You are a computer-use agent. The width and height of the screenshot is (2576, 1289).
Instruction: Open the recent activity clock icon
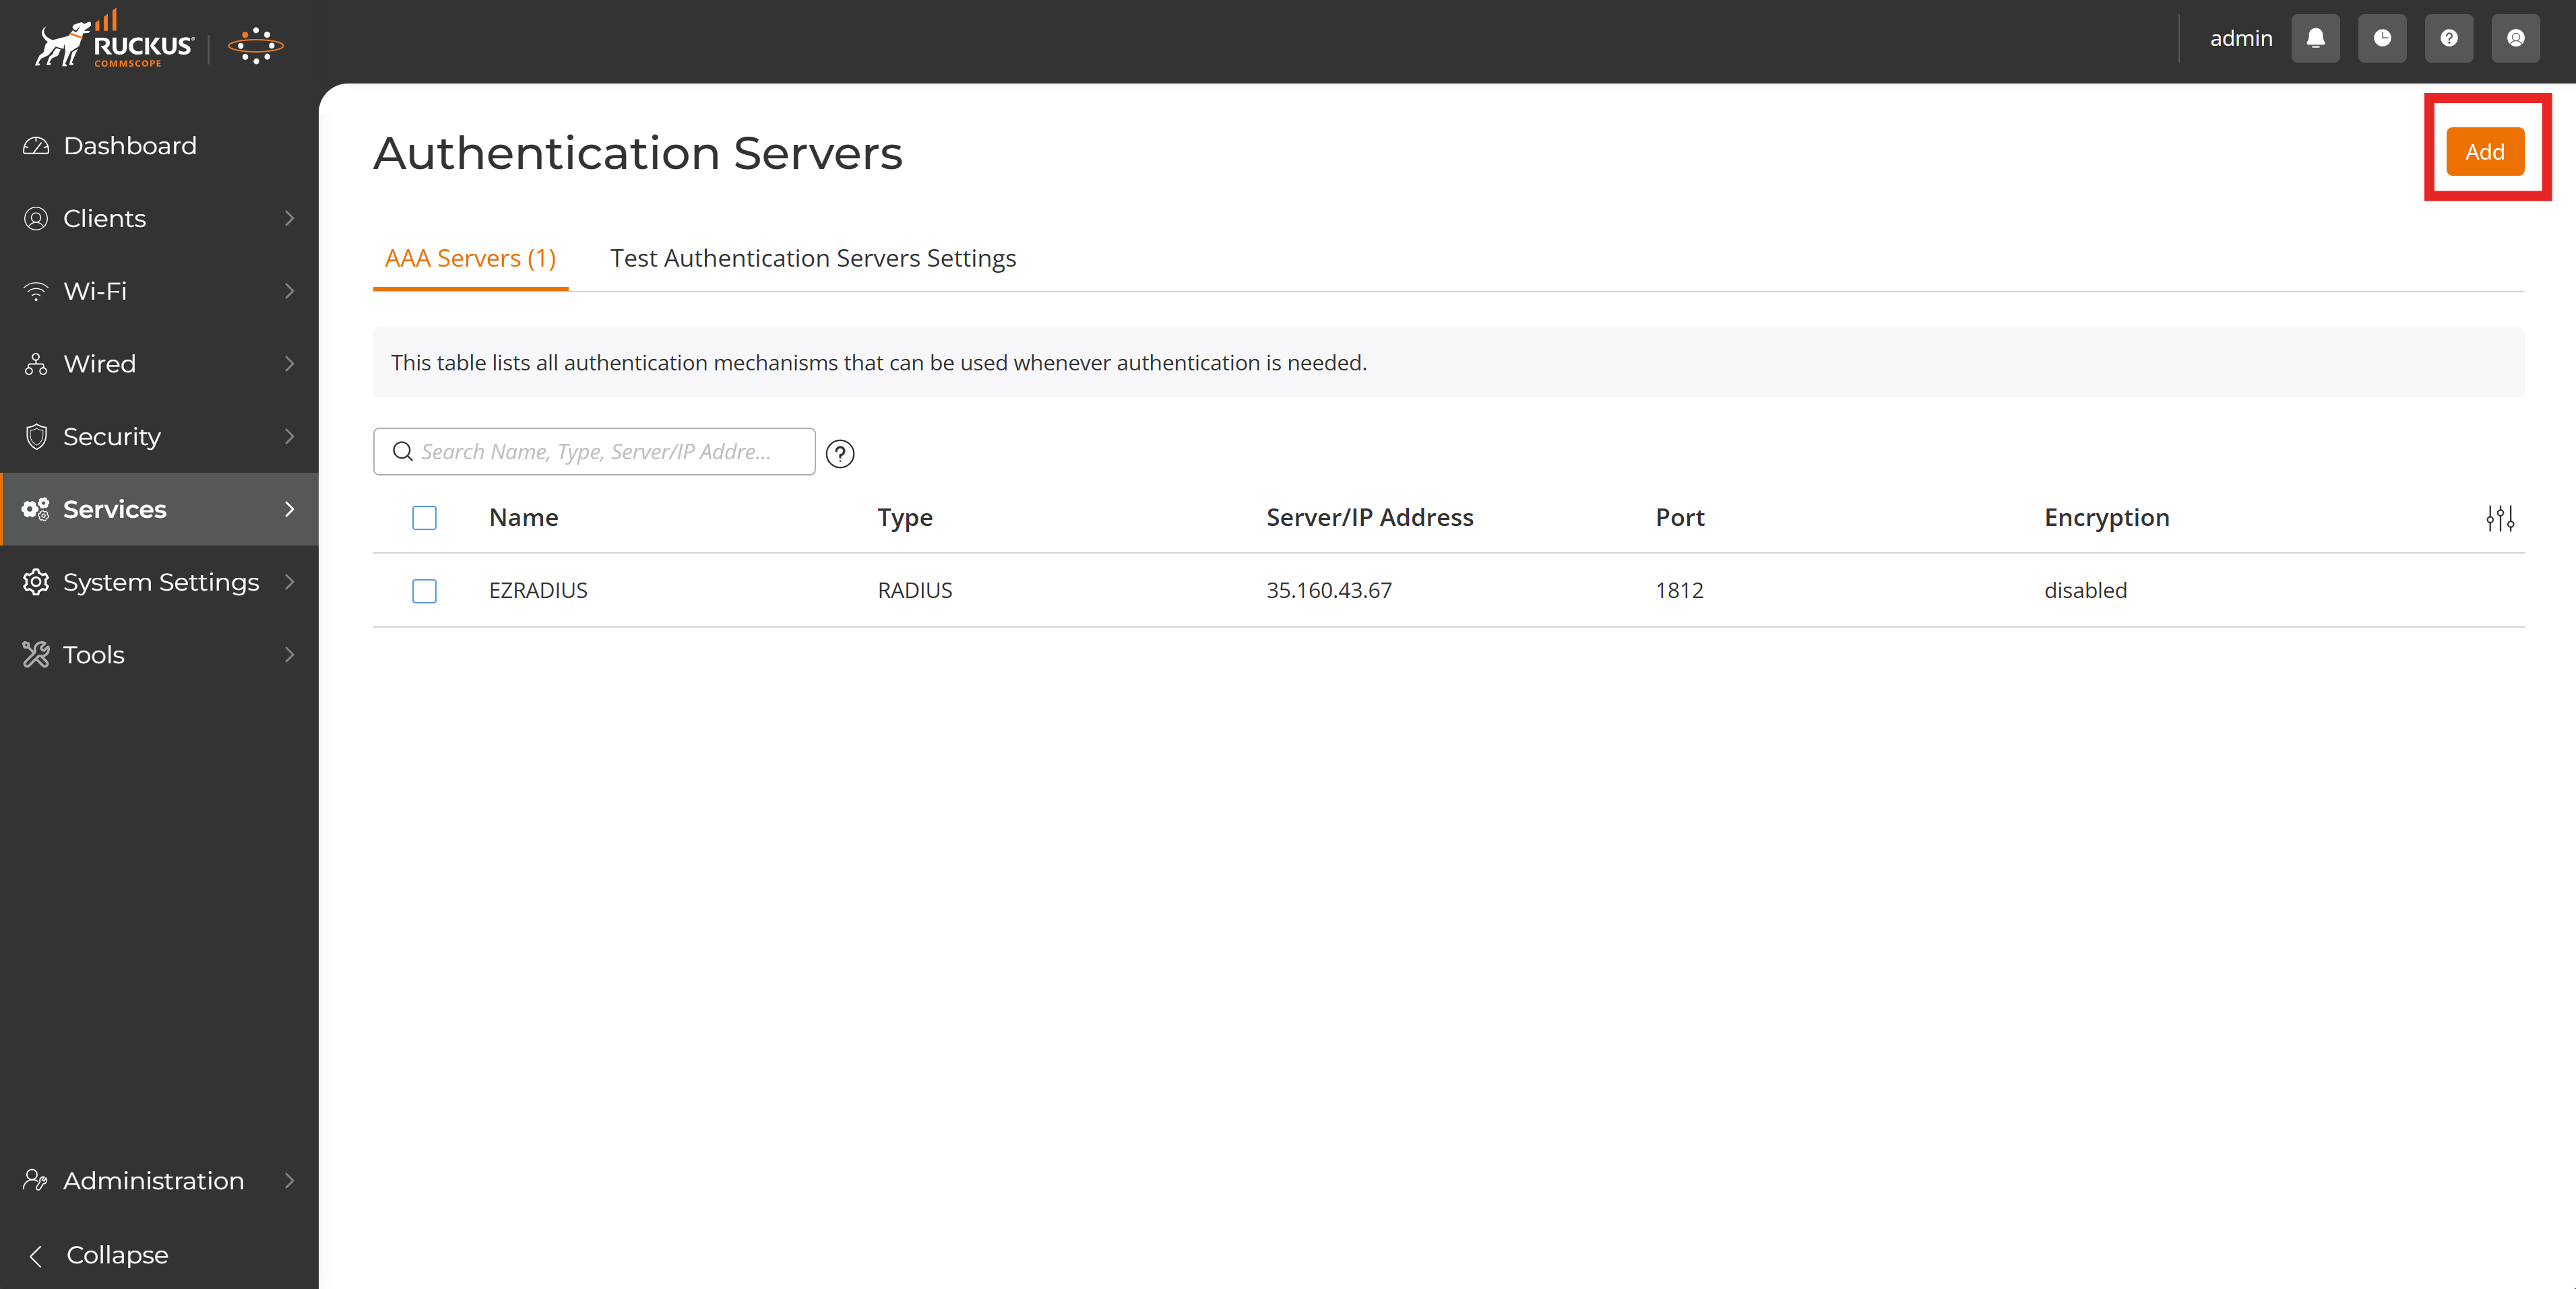(x=2382, y=38)
